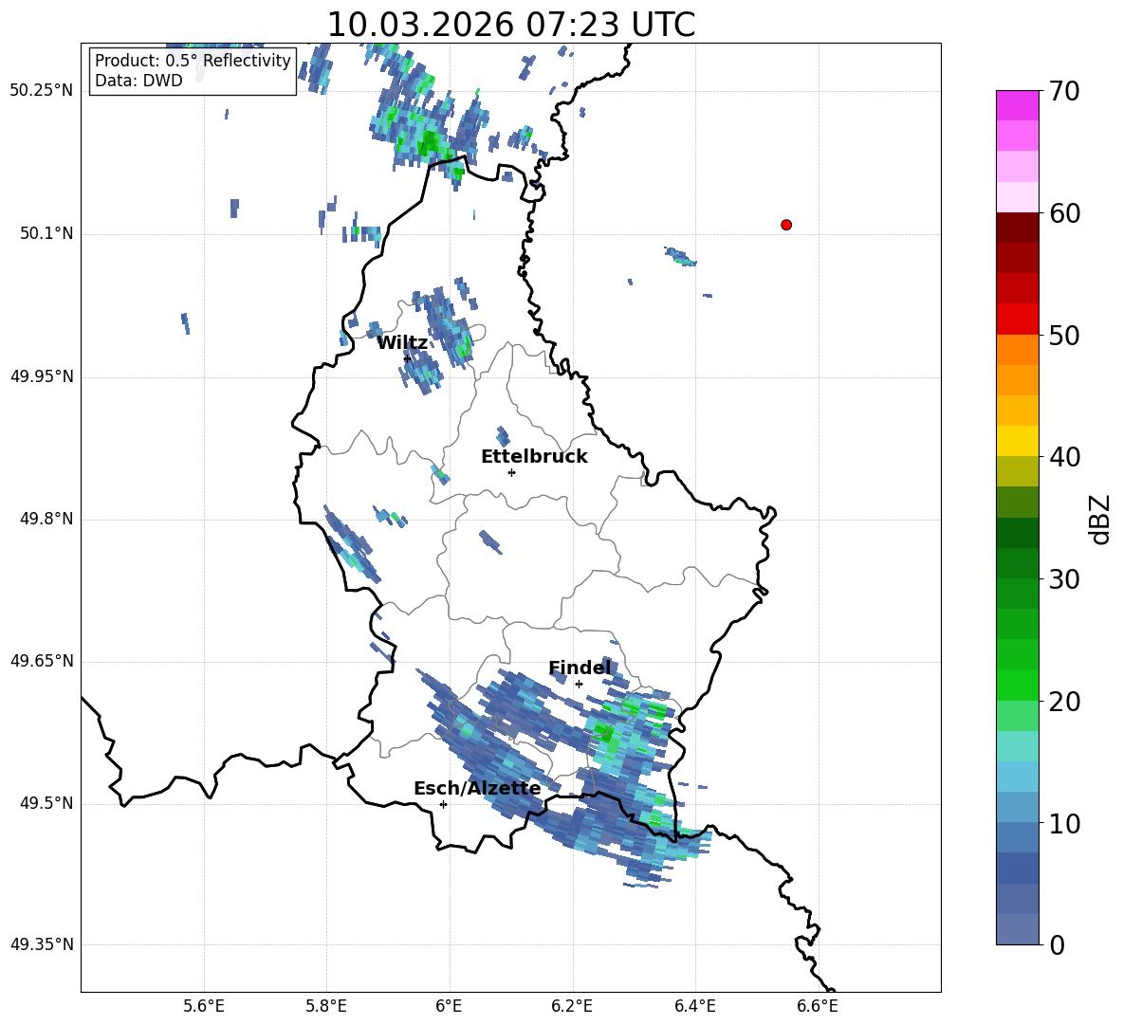This screenshot has width=1123, height=1025.
Task: Click the dBZ colorbar axis label
Action: pyautogui.click(x=1101, y=519)
